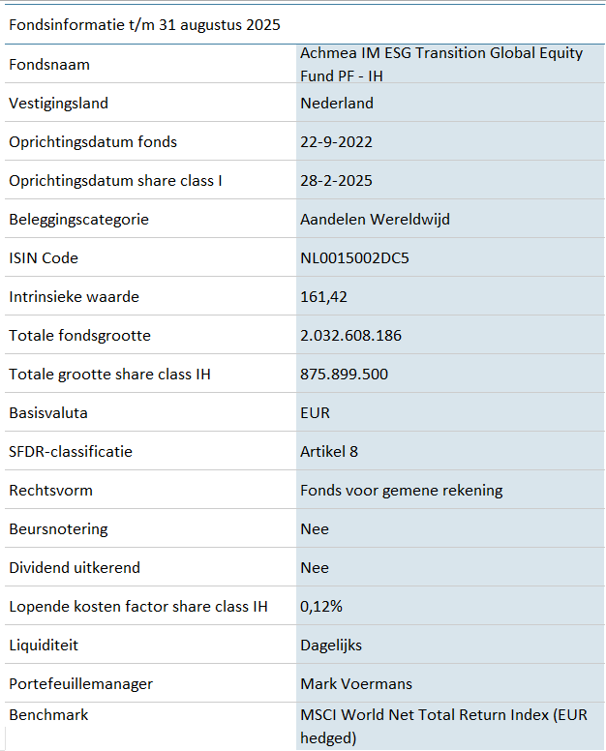Select the 'Fonds voor gemene rekening' cell
The width and height of the screenshot is (606, 751).
402,491
